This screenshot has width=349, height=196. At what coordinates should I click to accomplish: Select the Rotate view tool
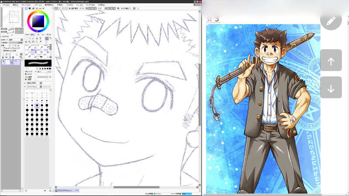(x=33, y=42)
